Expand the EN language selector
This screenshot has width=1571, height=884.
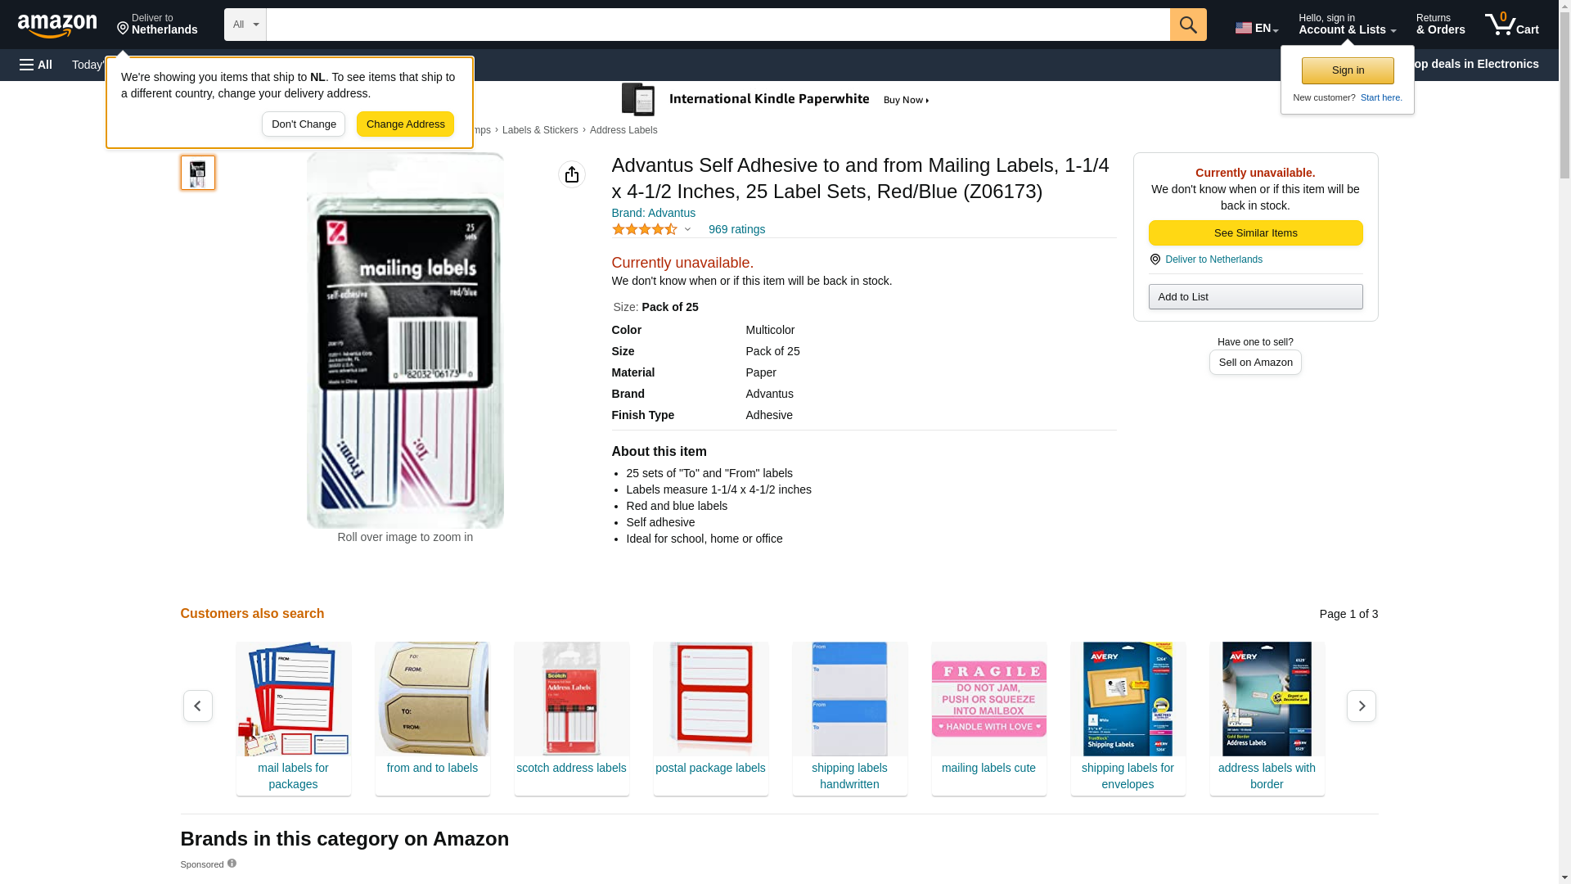point(1257,28)
